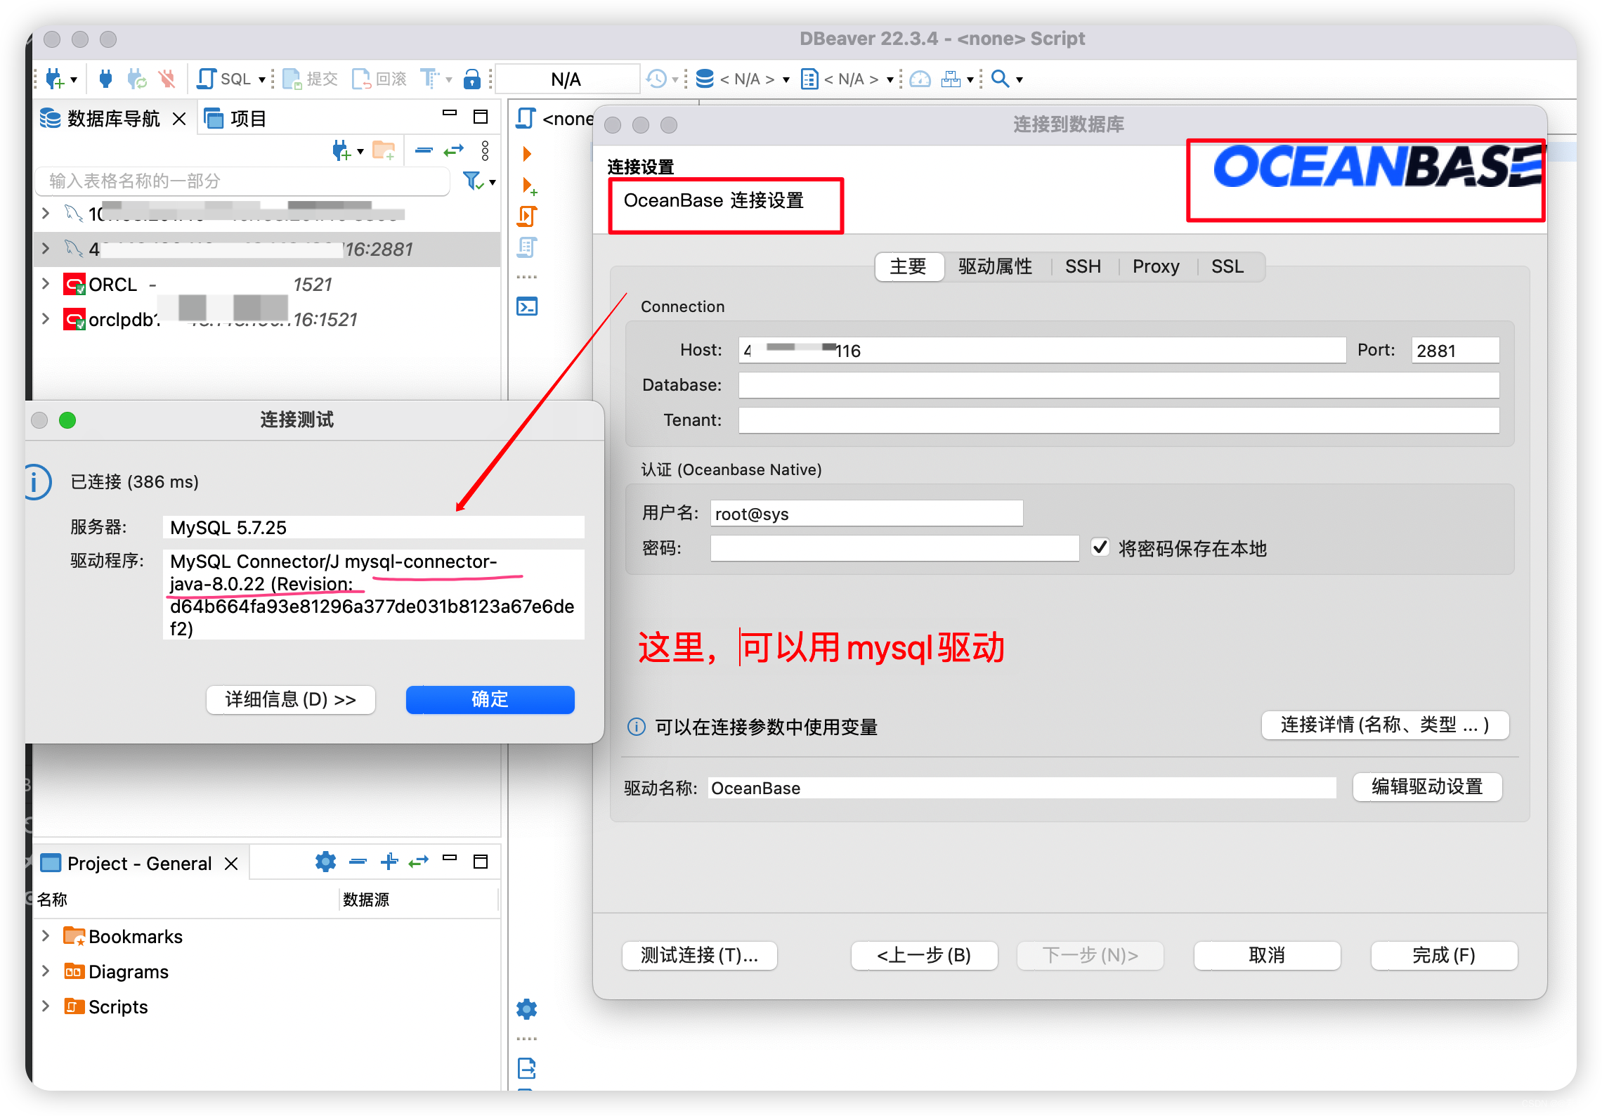Open the active database N/A selector
The width and height of the screenshot is (1602, 1116).
pos(742,79)
